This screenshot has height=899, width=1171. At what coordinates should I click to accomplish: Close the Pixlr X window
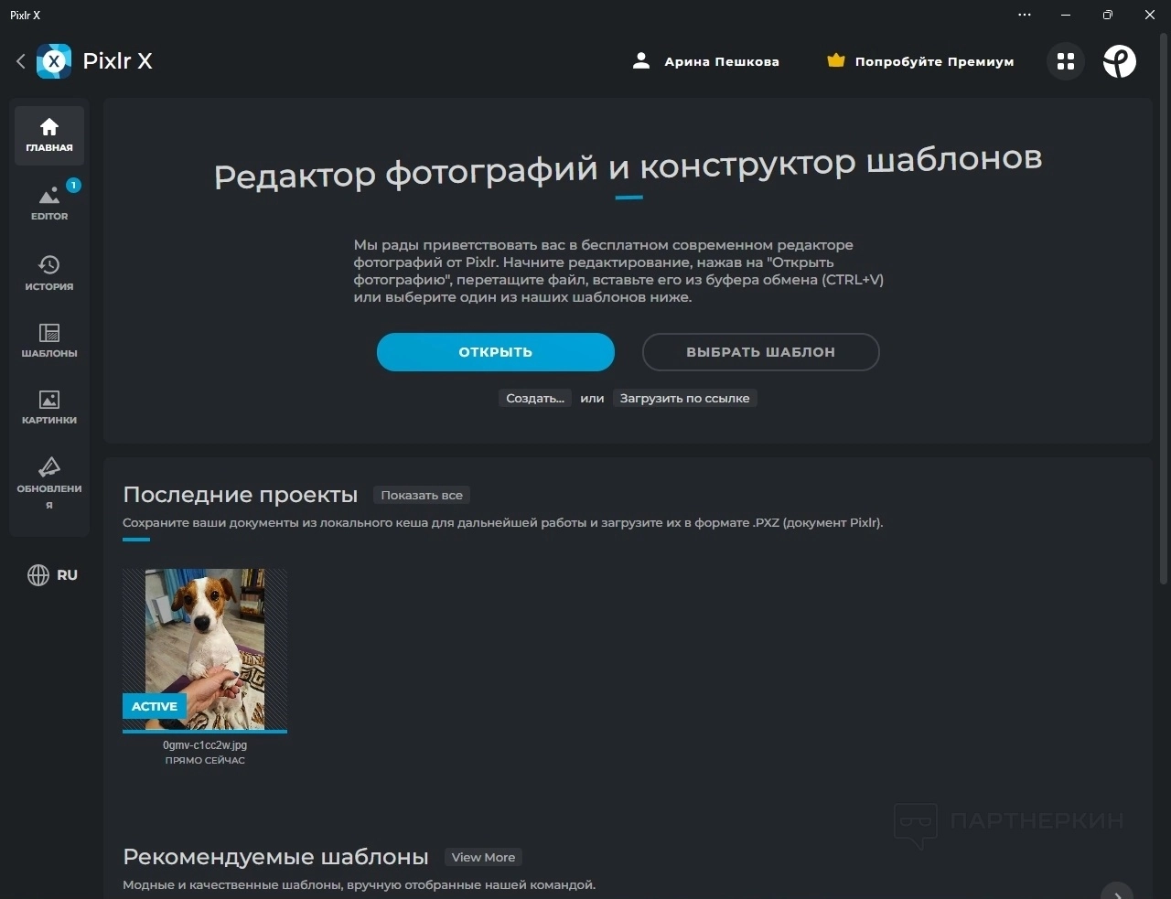tap(1150, 15)
